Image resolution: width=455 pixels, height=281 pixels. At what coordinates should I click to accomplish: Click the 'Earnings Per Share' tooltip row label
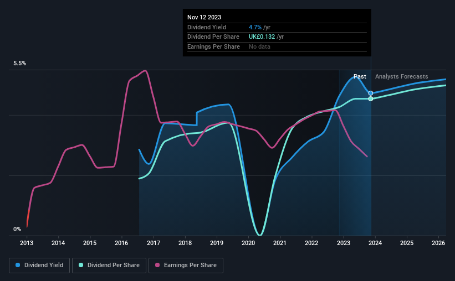click(x=213, y=46)
